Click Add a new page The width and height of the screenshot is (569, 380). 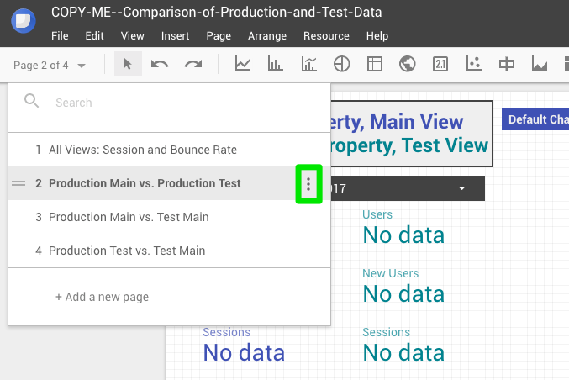pos(102,297)
